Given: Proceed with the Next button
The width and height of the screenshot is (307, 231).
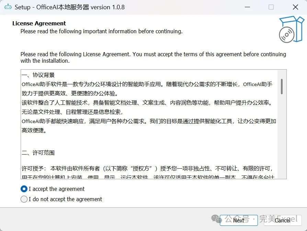Looking at the screenshot, I should point(239,220).
